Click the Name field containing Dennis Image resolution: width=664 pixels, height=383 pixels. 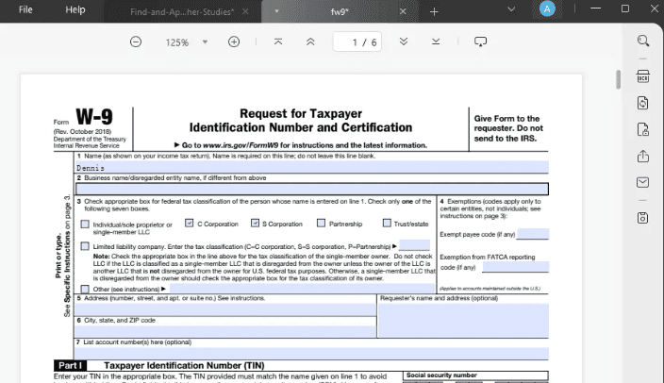pos(312,167)
